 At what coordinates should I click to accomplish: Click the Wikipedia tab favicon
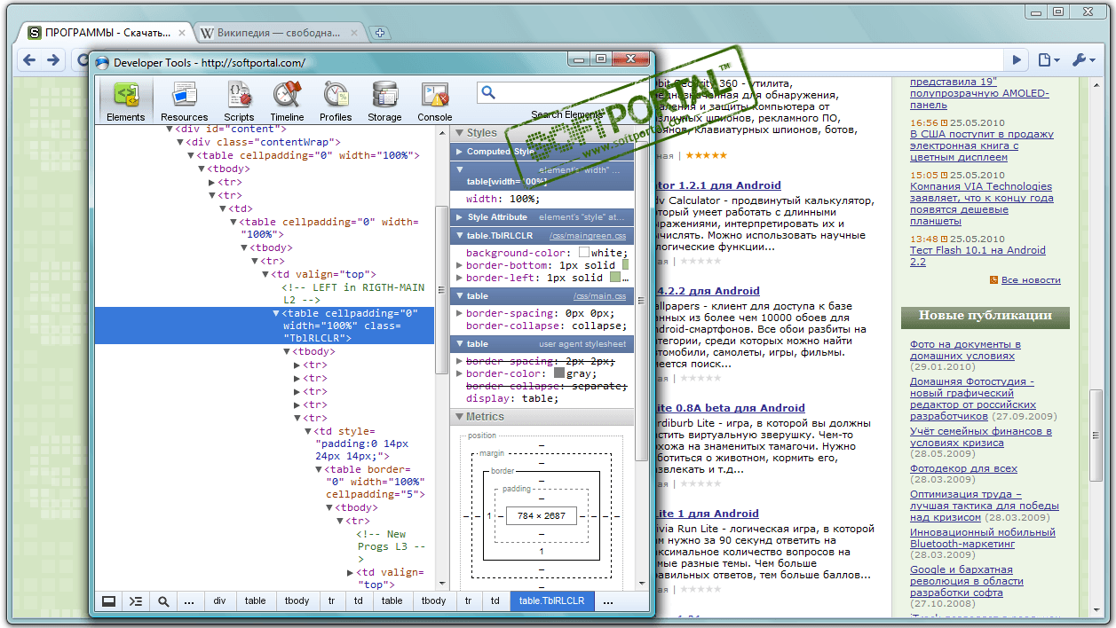(x=207, y=33)
